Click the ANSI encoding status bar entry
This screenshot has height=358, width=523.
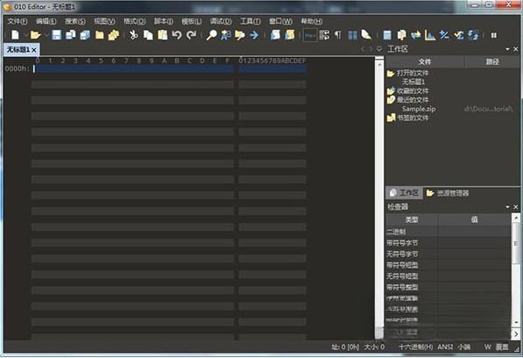445,347
